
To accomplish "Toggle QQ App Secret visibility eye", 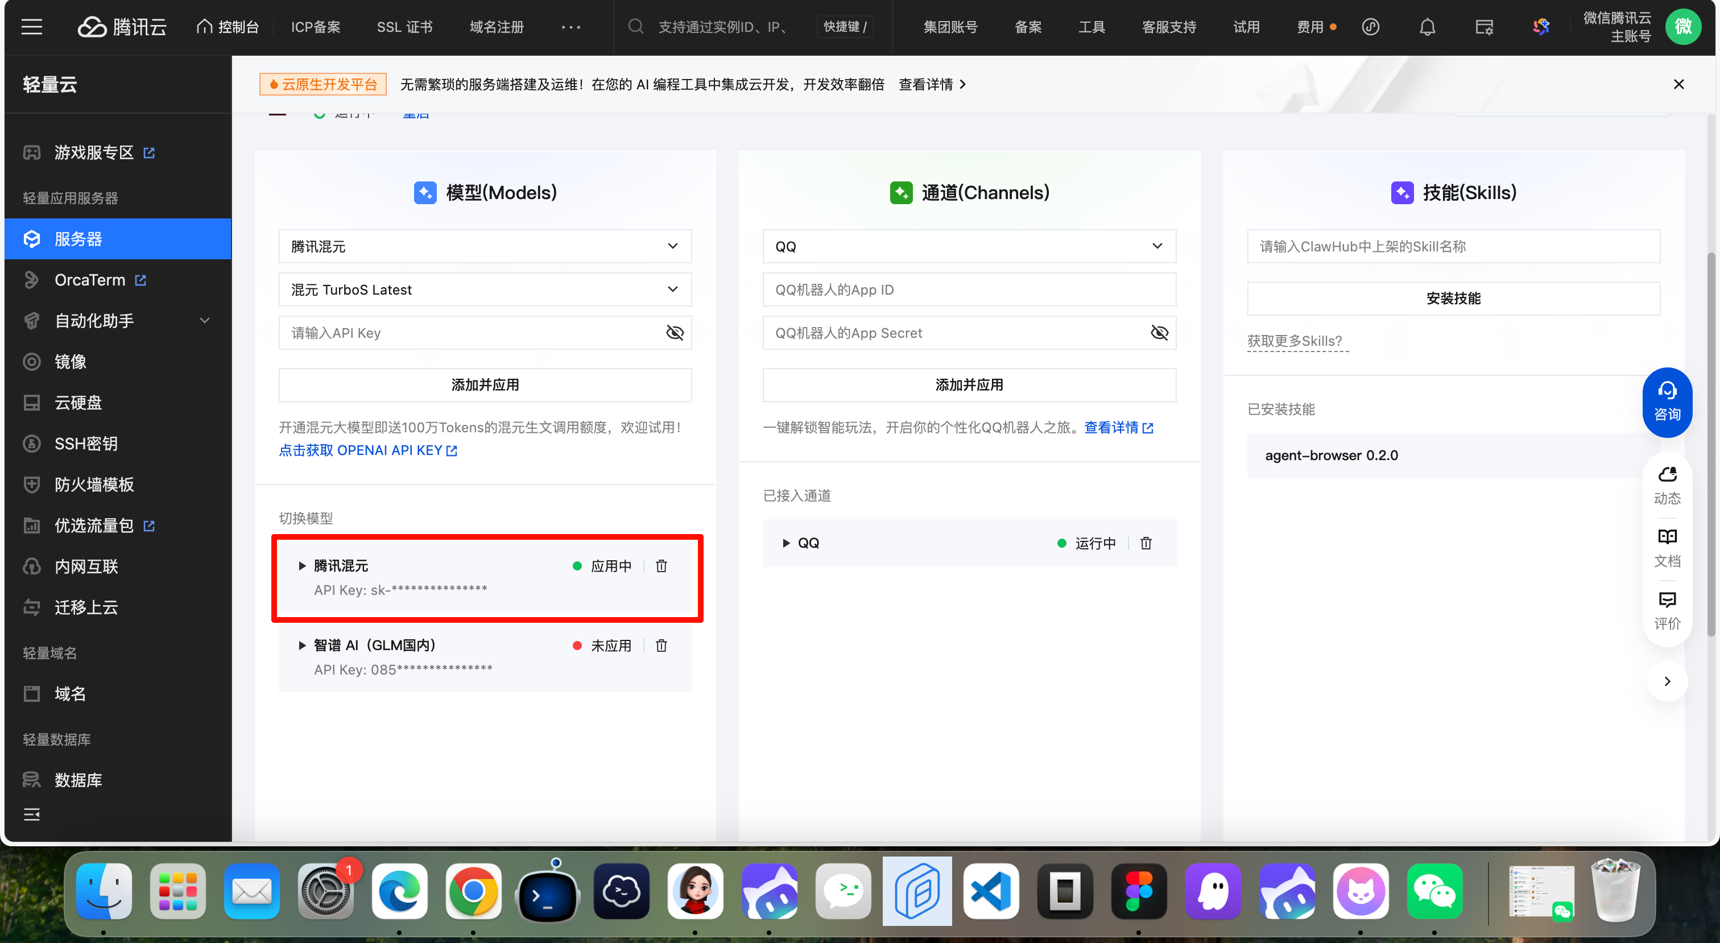I will 1159,333.
